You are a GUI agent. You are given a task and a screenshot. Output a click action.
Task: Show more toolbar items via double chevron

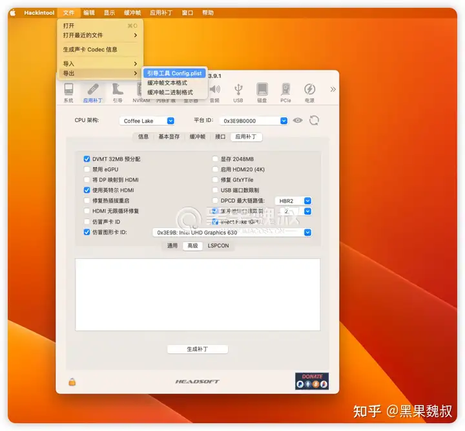333,89
